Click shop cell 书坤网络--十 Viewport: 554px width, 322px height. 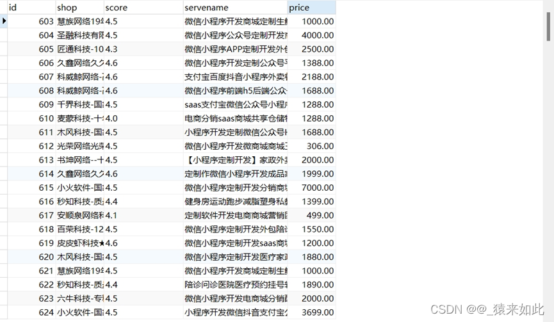pos(80,160)
